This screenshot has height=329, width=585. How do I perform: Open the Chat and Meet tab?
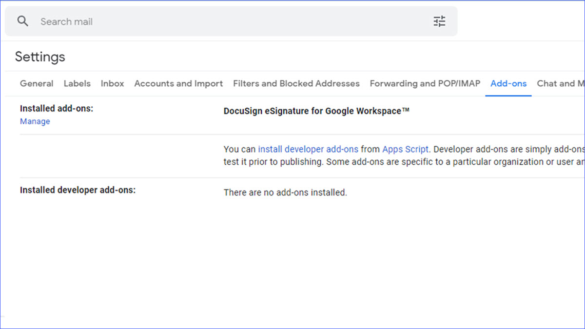(561, 83)
